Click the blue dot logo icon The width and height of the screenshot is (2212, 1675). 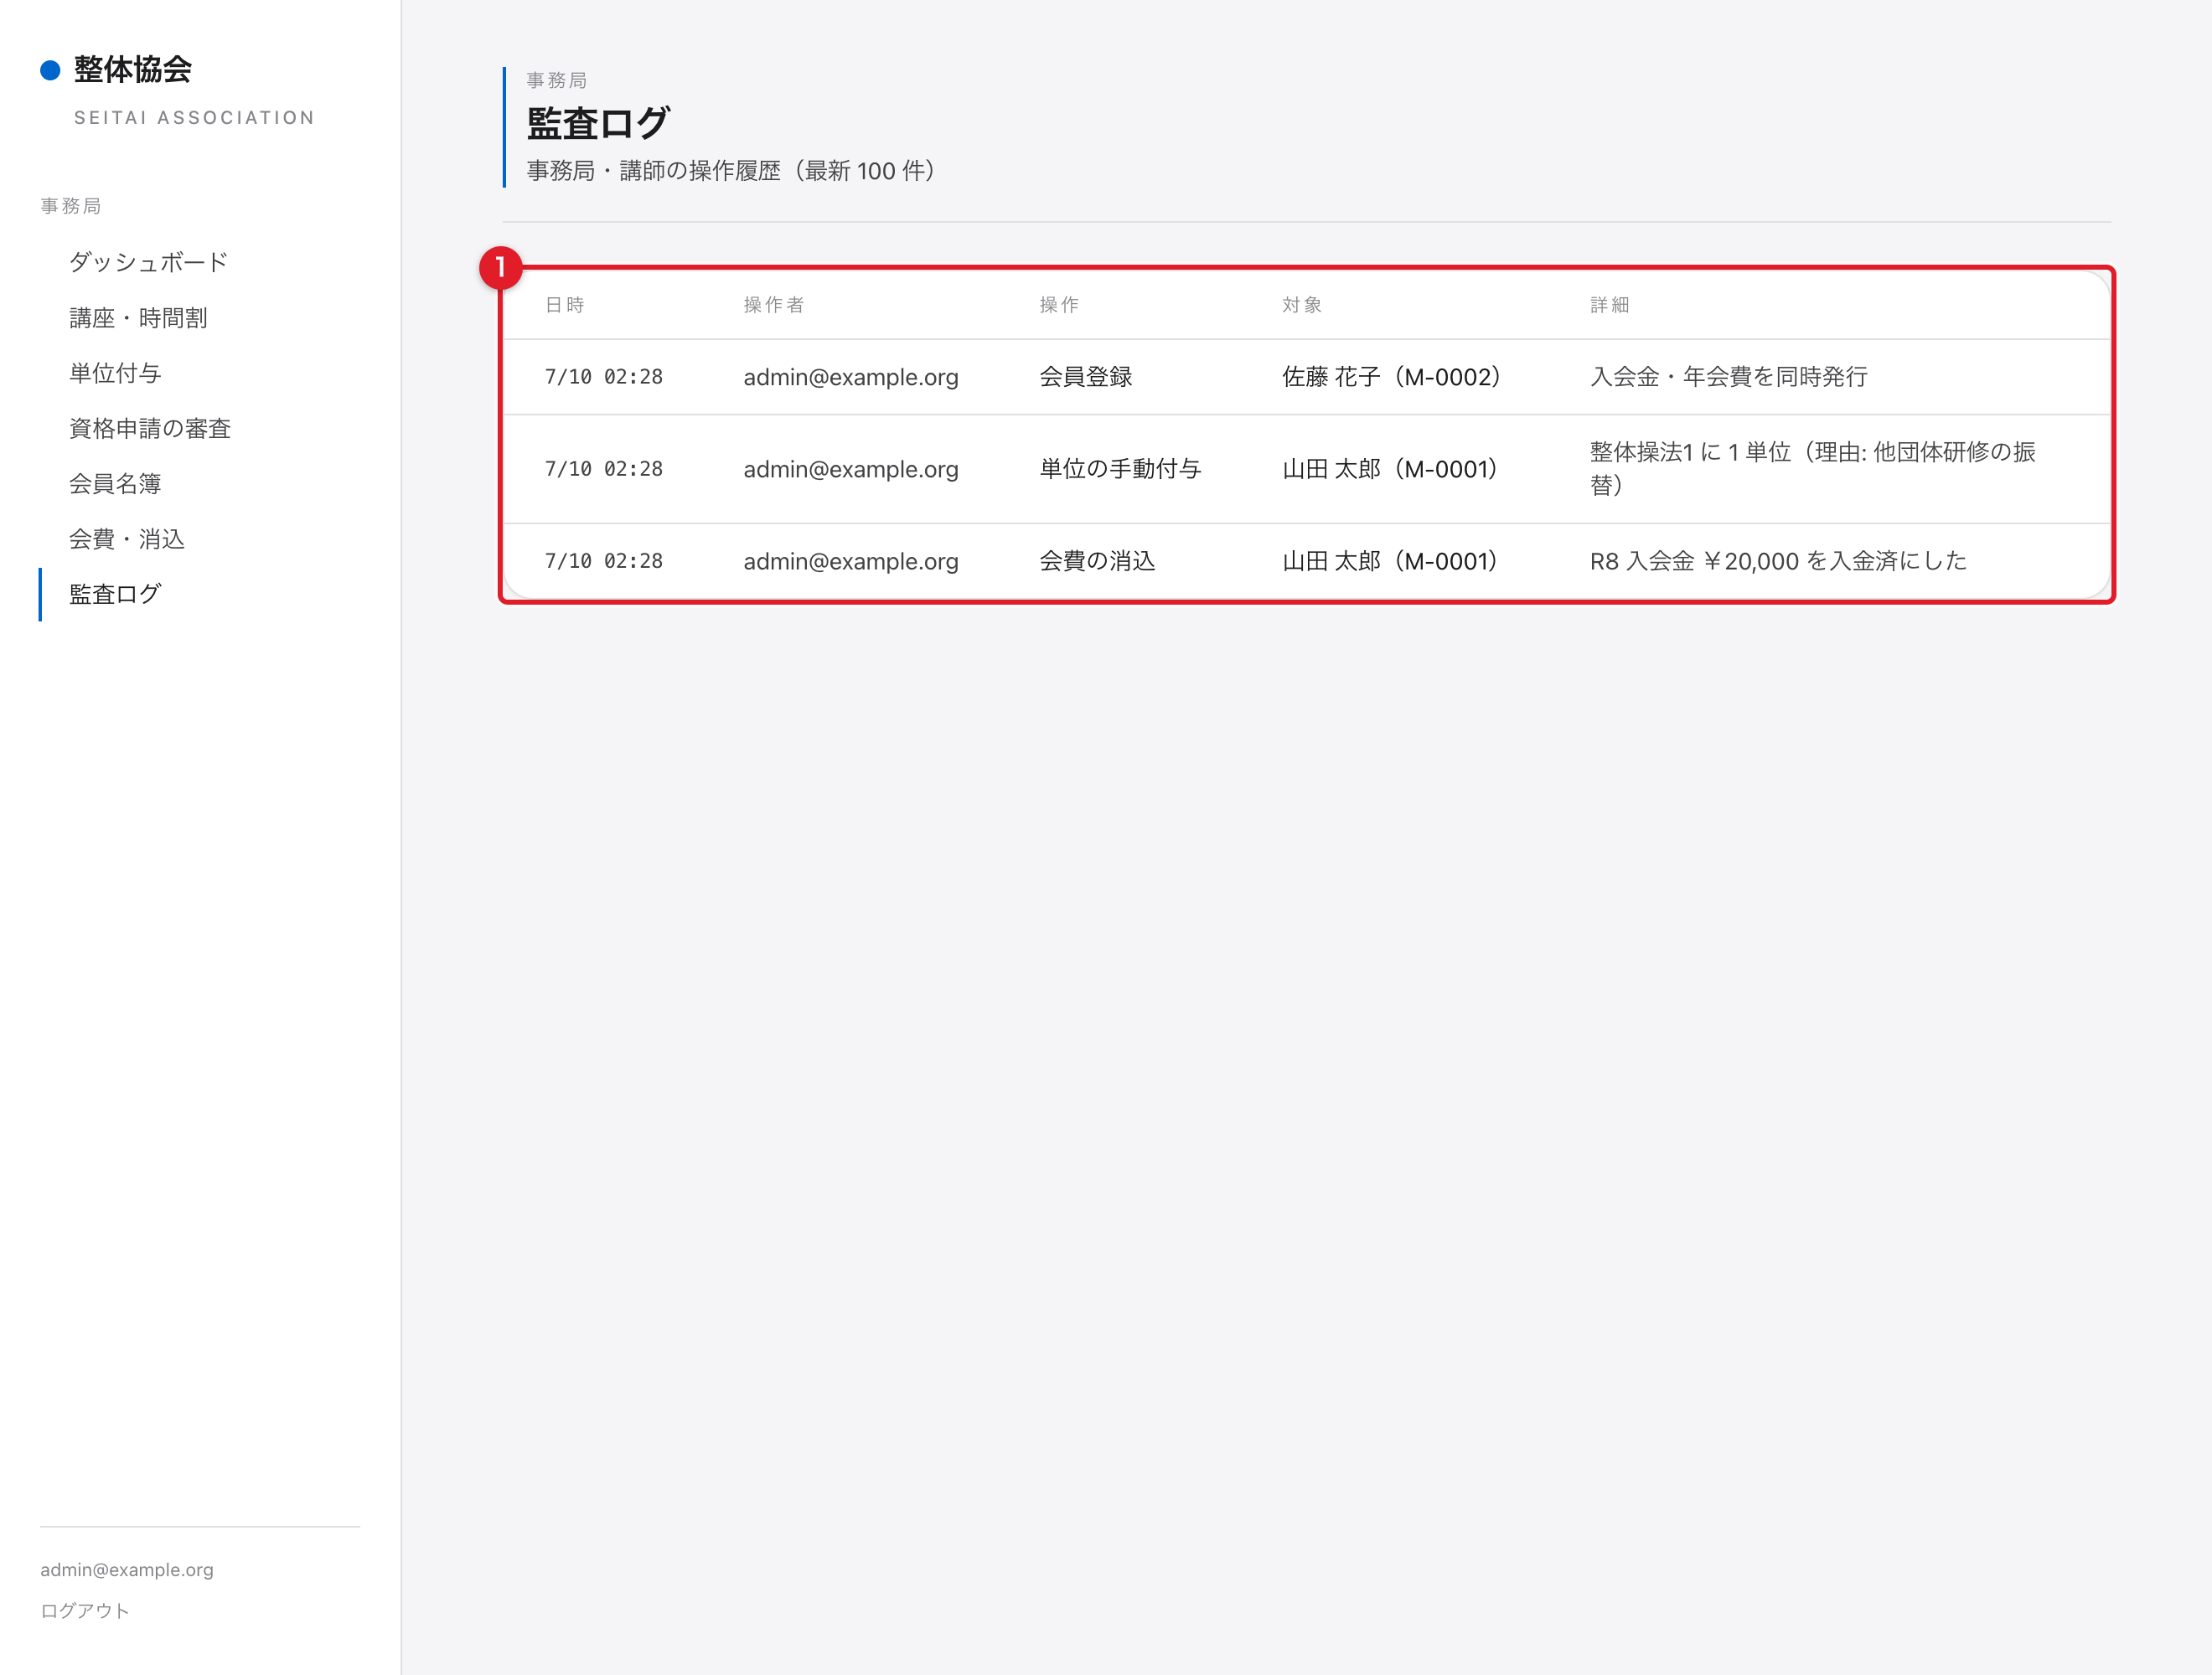pos(50,70)
